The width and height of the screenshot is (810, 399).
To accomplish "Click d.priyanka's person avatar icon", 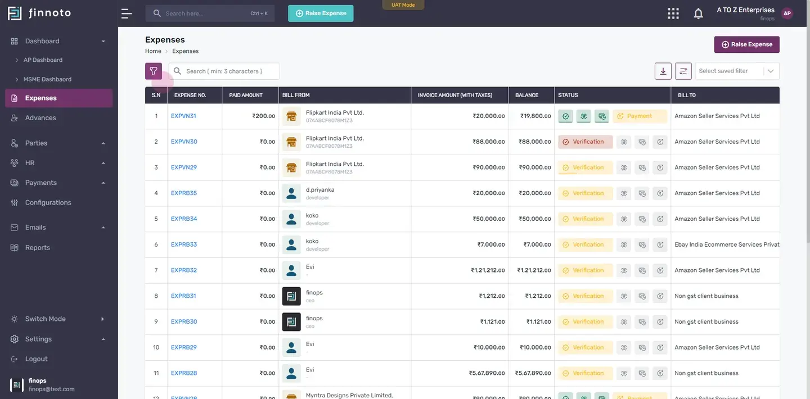I will 291,193.
